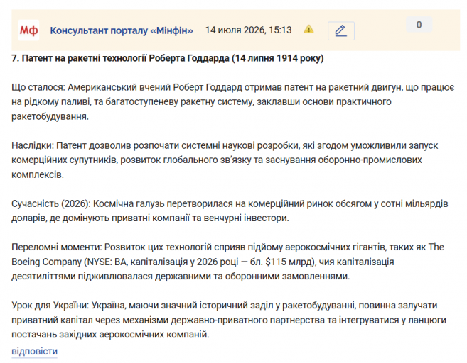Click the comment rating counter showing 0

pyautogui.click(x=419, y=25)
